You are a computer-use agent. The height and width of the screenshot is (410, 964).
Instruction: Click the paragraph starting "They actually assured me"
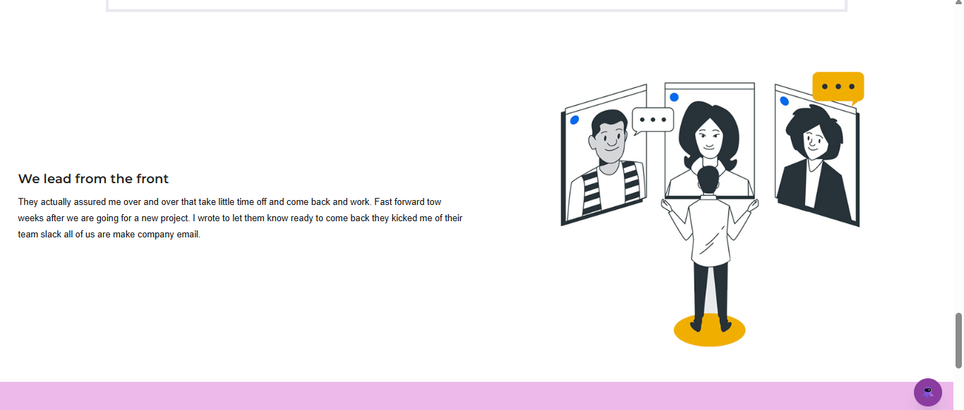pos(240,218)
